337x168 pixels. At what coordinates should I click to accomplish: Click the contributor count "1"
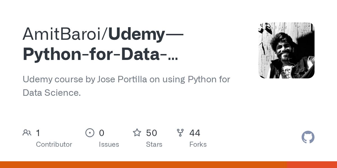click(x=38, y=133)
